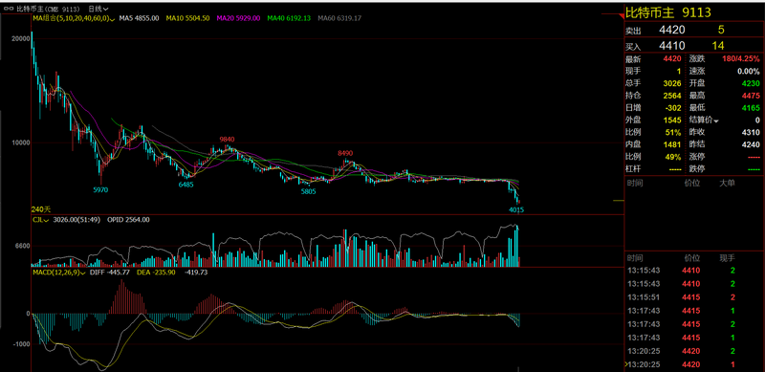Click the DEA -235.90 MACD legend
Screen dimensions: 765x372
tap(155, 273)
